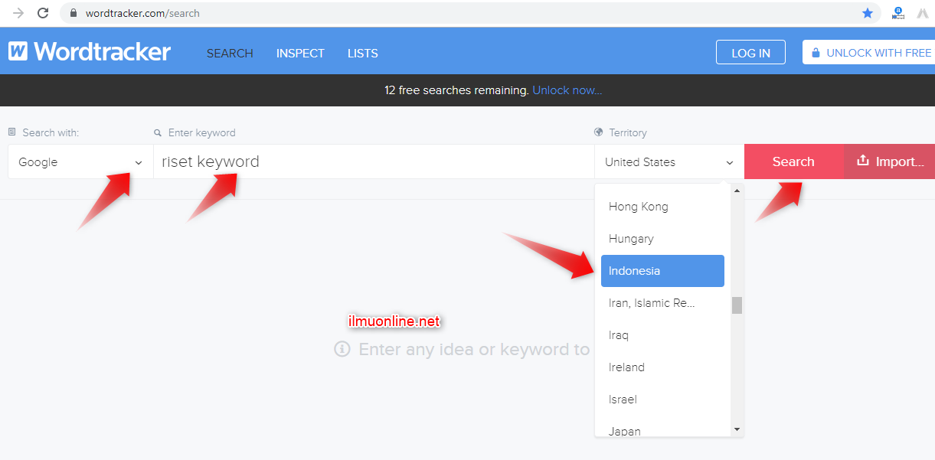Select Indonesia from the territory list
The width and height of the screenshot is (935, 460).
tap(662, 271)
